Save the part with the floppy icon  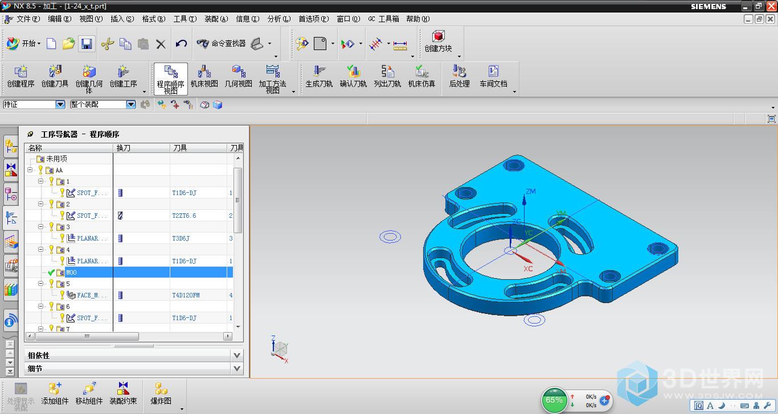(x=87, y=44)
